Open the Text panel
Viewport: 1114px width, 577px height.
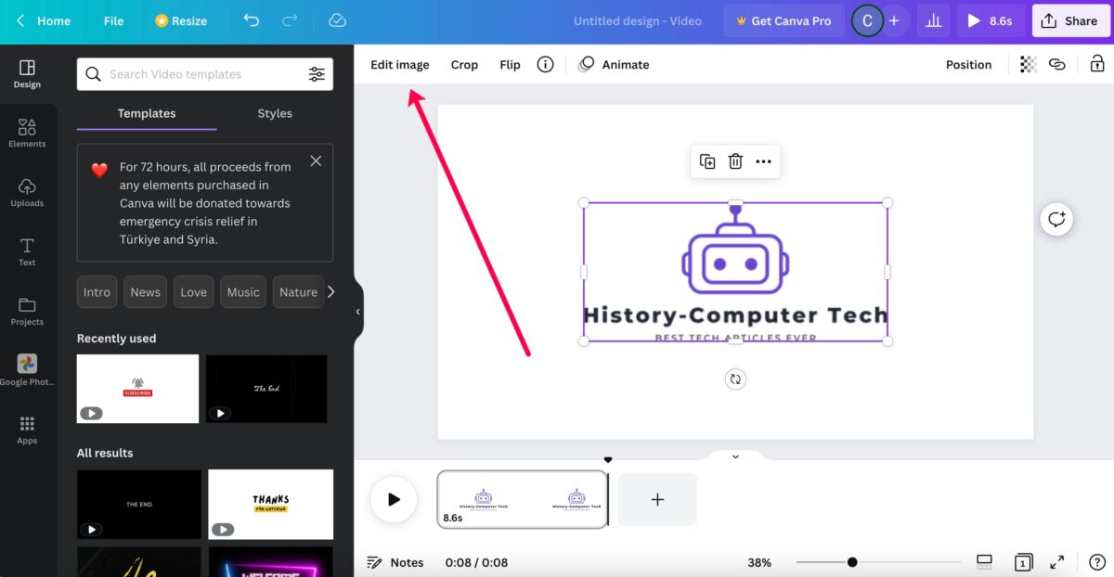(x=27, y=251)
